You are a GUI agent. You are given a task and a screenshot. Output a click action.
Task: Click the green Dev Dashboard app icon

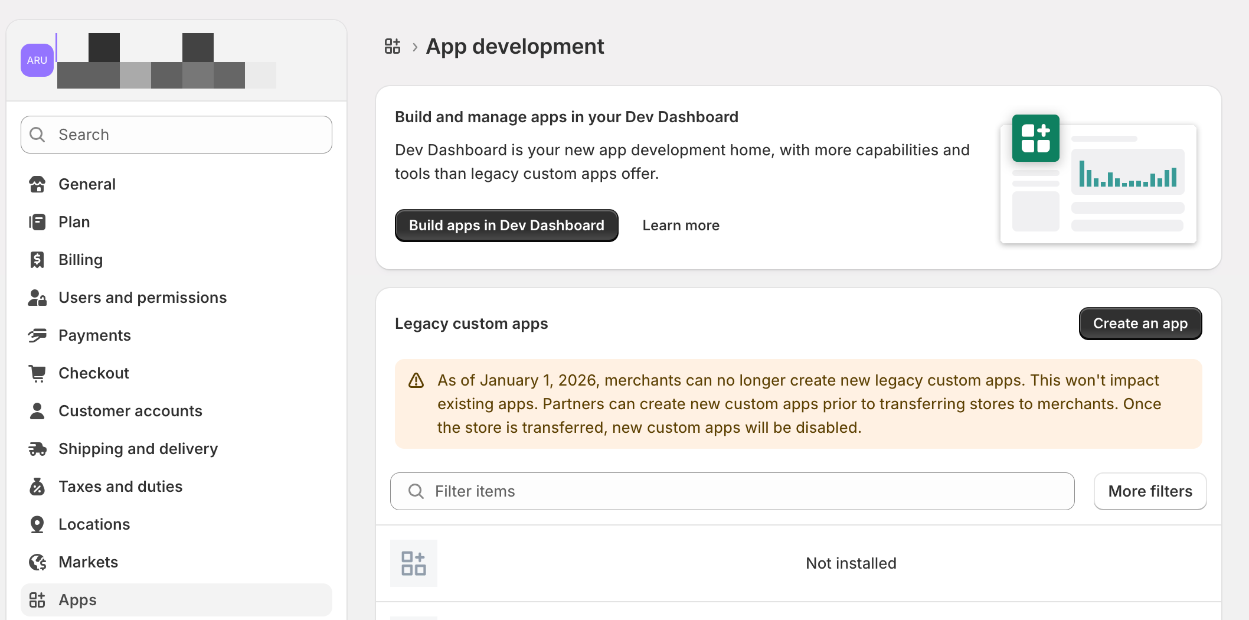[1036, 138]
